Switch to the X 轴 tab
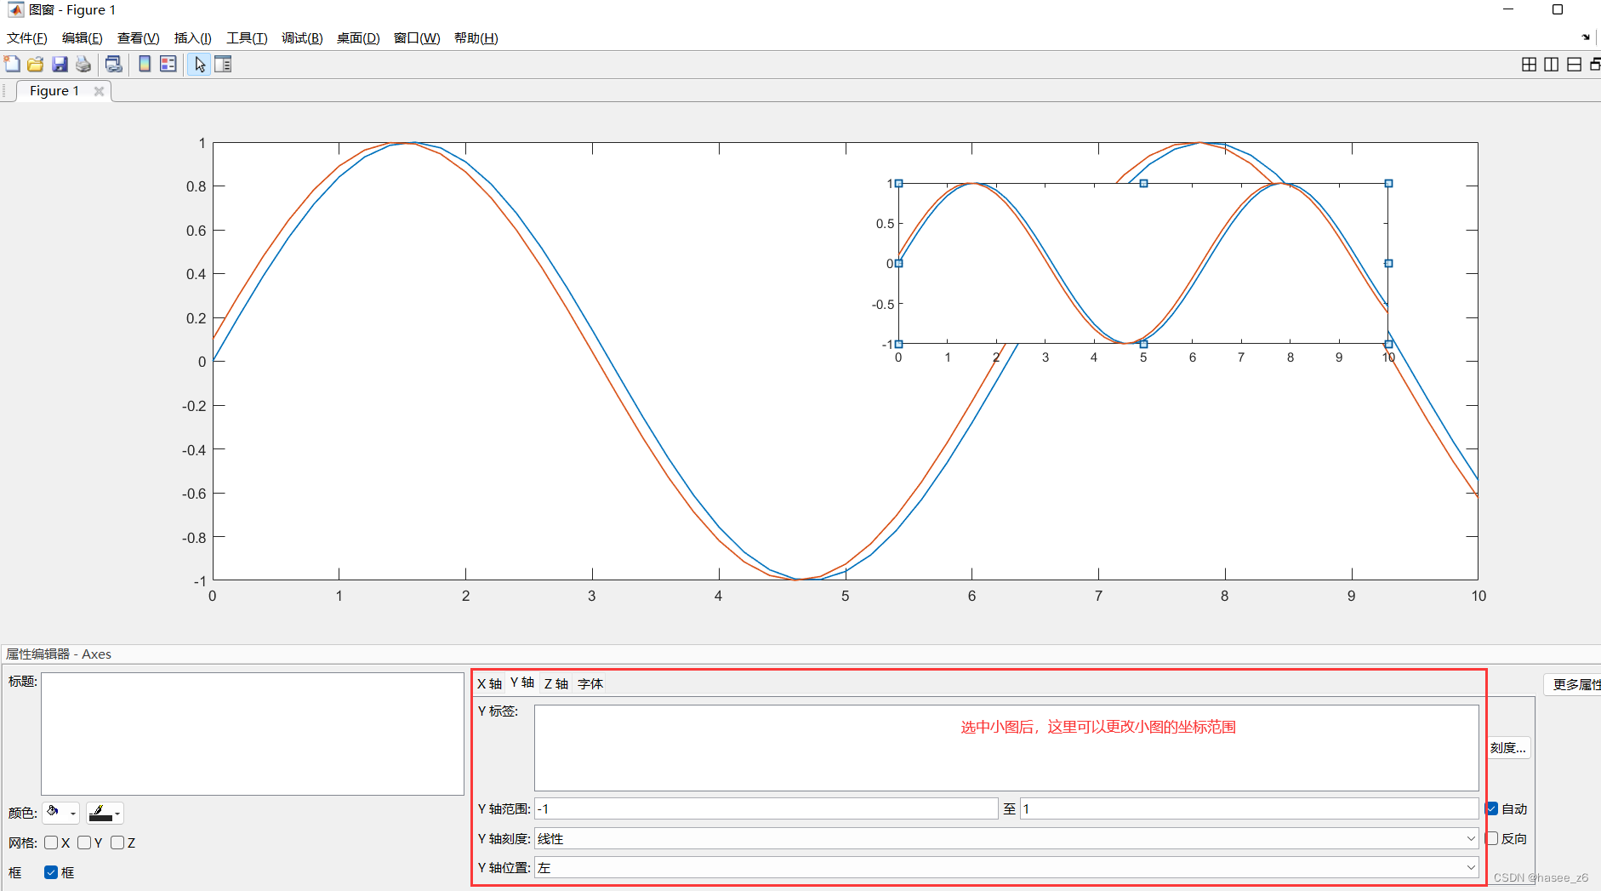 (x=489, y=683)
